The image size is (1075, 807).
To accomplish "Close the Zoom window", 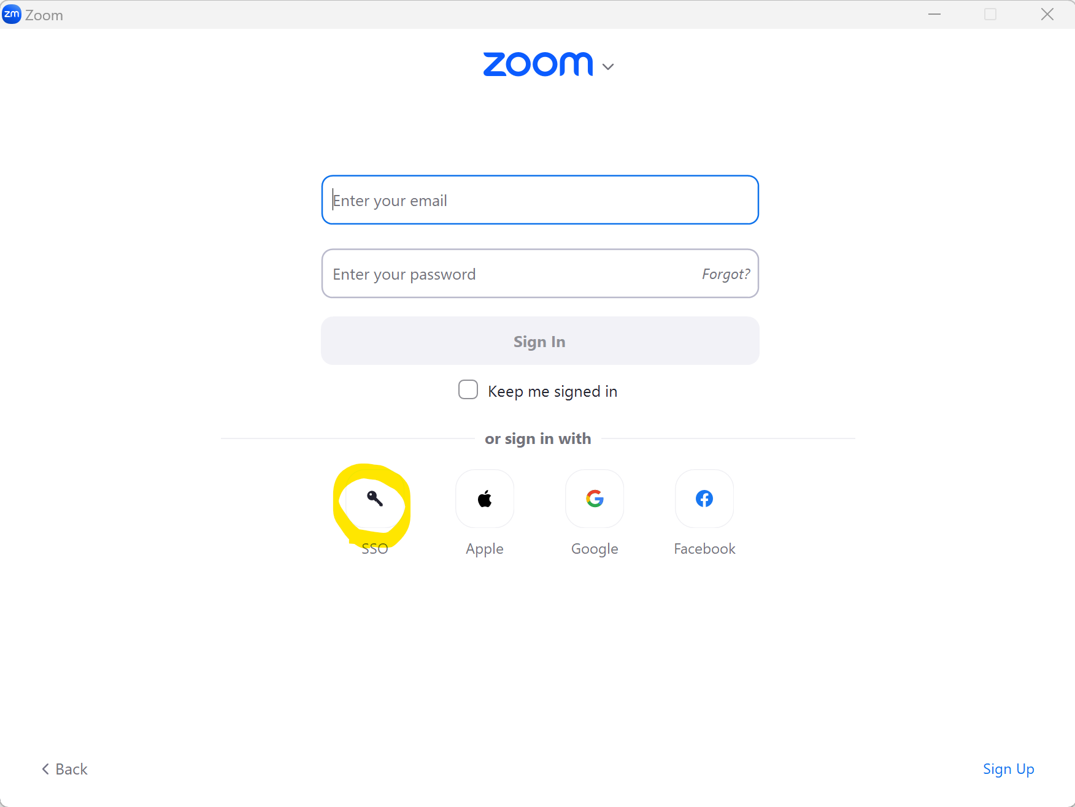I will 1047,14.
